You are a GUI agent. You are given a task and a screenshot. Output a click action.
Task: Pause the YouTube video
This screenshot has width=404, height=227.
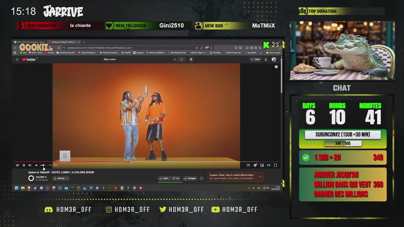[x=24, y=165]
